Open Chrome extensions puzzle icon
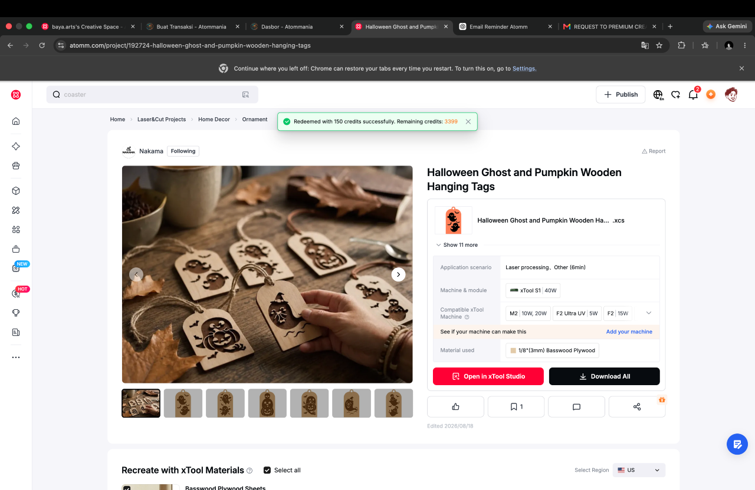The width and height of the screenshot is (755, 490). 682,45
